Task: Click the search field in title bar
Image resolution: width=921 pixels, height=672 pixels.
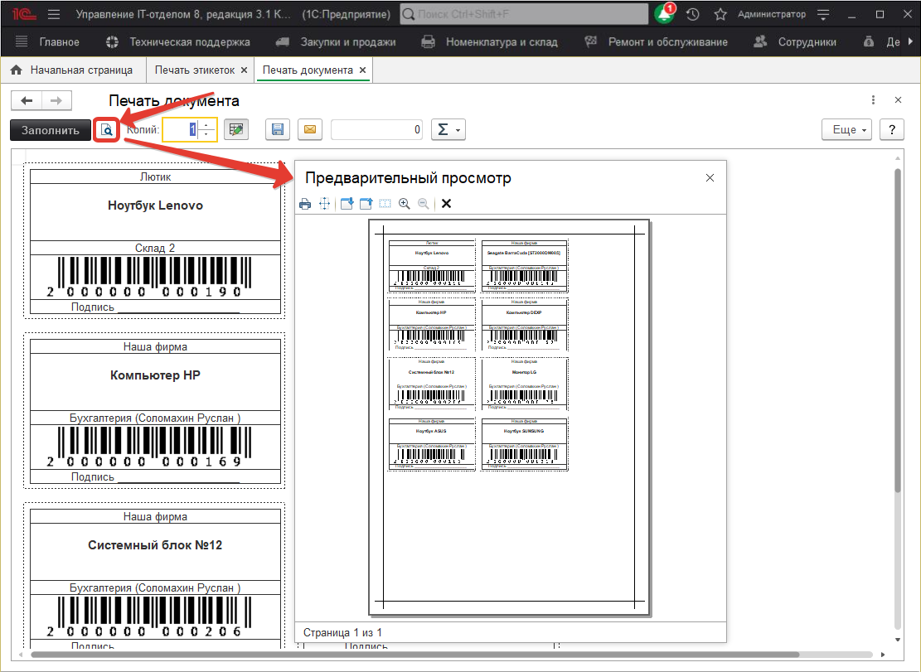Action: (x=524, y=14)
